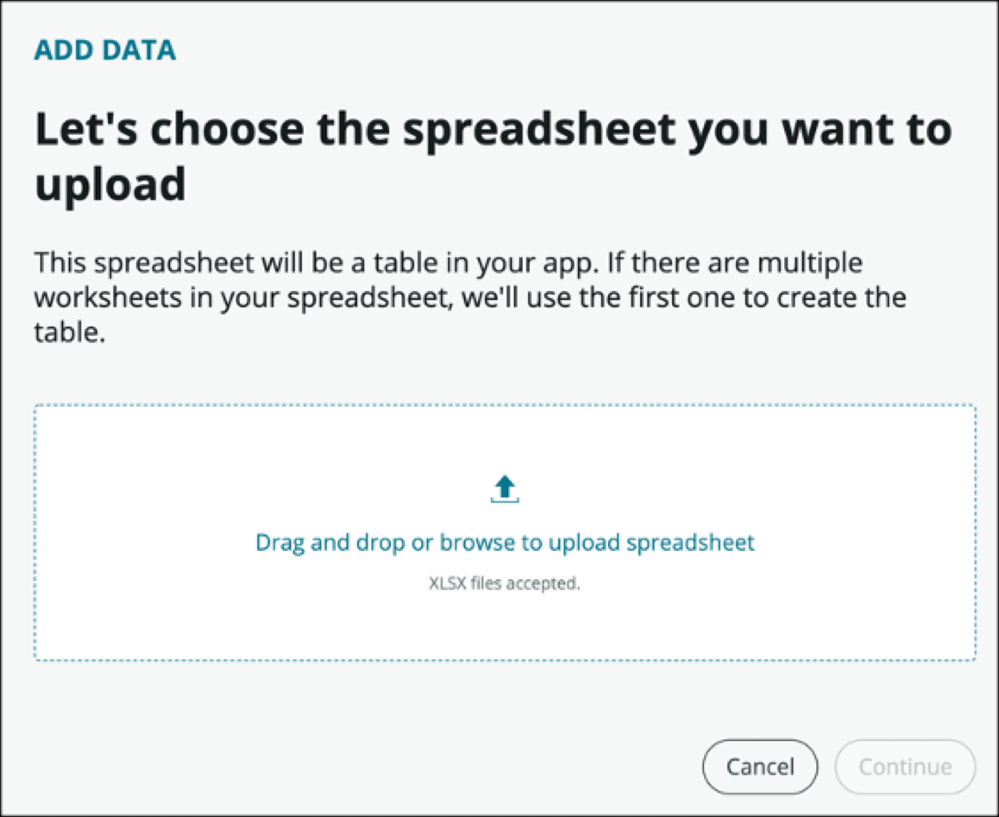Click the greyed-out Continue button
Screen dimensions: 999x817
pyautogui.click(x=905, y=767)
